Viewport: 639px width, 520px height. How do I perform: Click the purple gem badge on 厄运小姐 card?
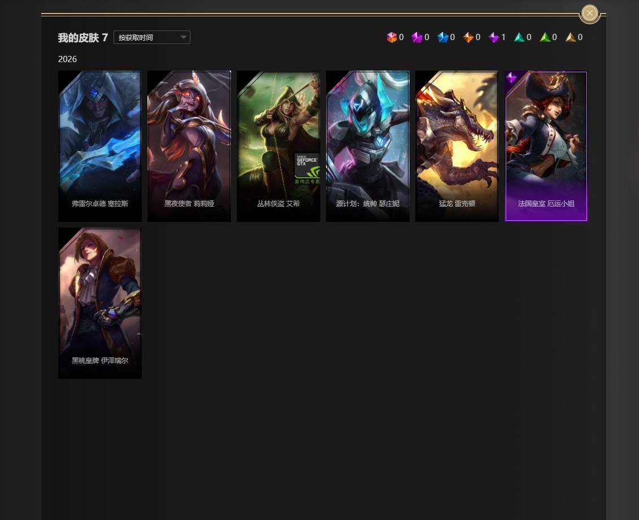[511, 77]
